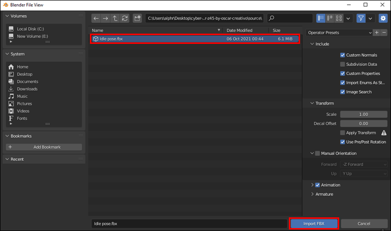Screen dimensions: 391x231
Task: Toggle file filtering funnel icon
Action: point(361,18)
